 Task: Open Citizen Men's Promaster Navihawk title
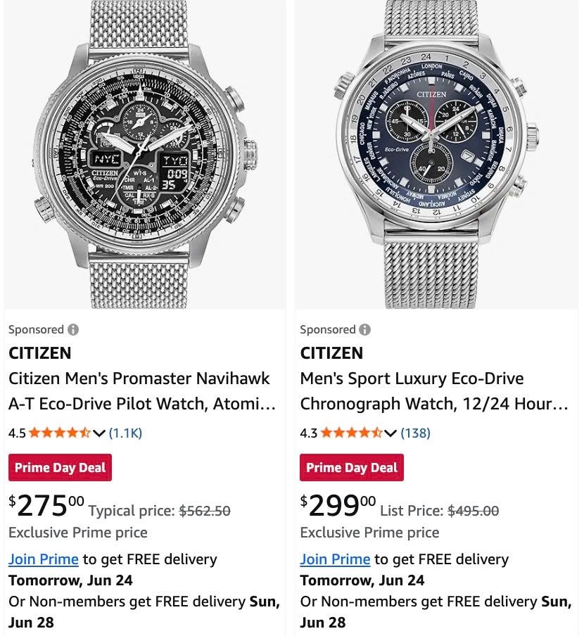[142, 391]
